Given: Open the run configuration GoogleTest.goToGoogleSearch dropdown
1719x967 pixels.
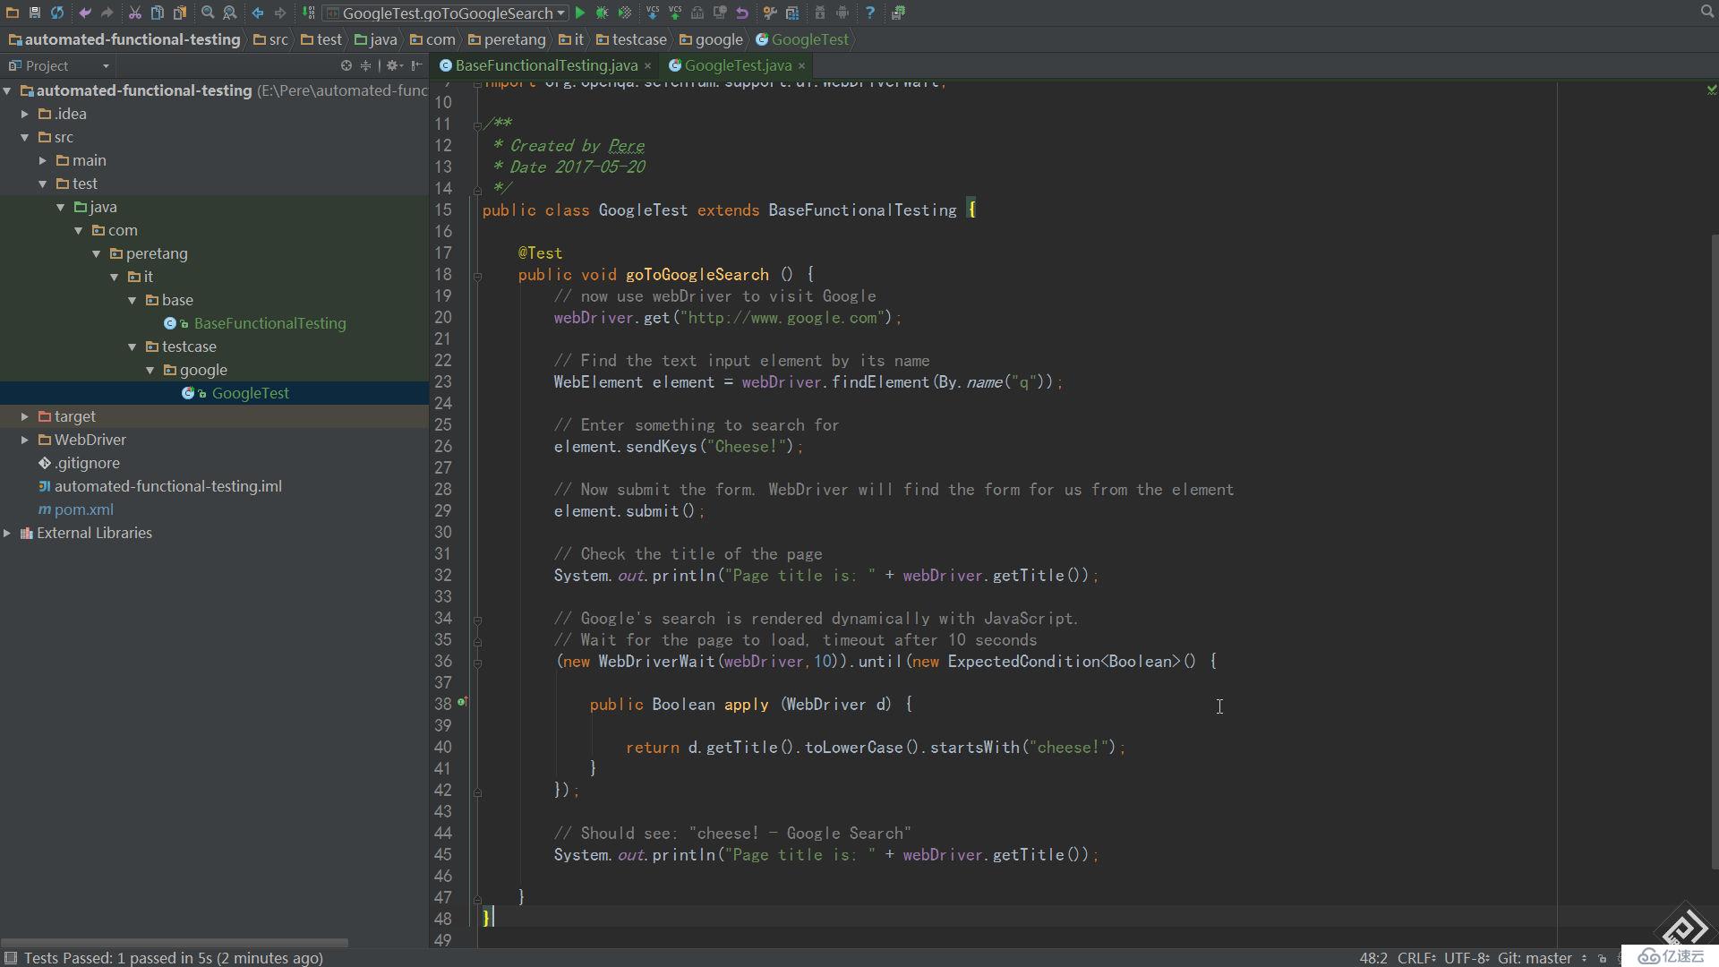Looking at the screenshot, I should (x=447, y=13).
